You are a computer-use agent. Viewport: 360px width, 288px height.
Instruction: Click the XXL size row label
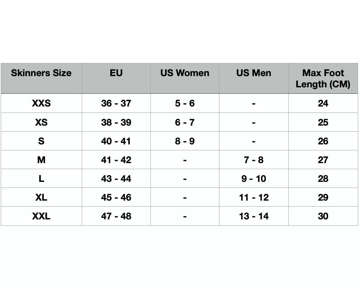tap(41, 216)
